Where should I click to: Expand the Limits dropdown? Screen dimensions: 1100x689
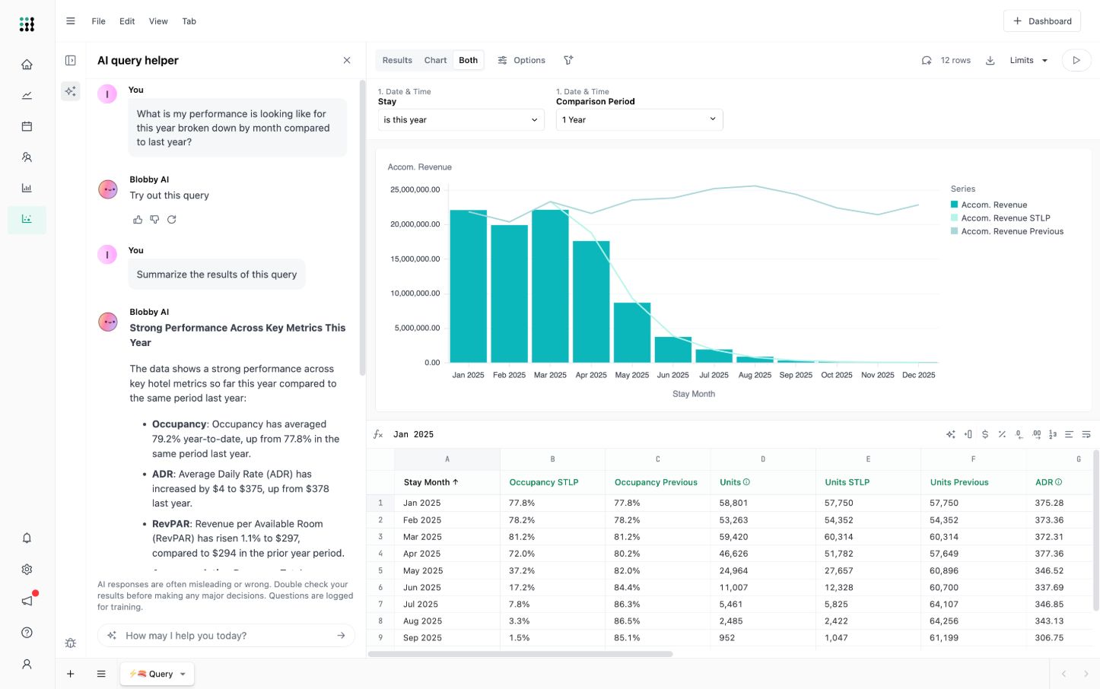[x=1028, y=61]
